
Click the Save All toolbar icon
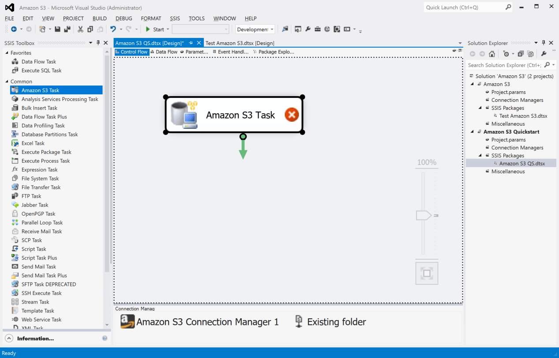(x=67, y=30)
